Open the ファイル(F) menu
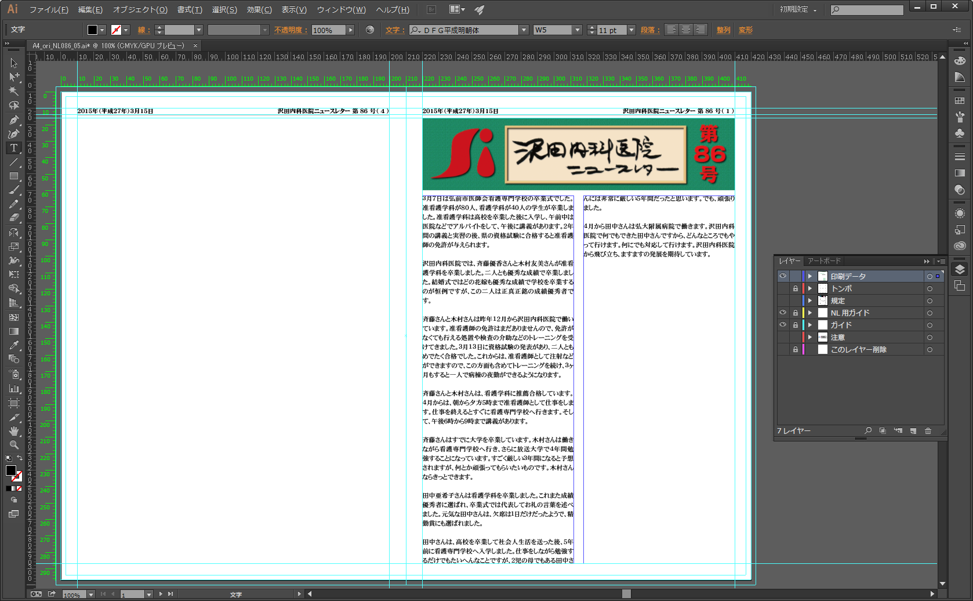 coord(49,10)
